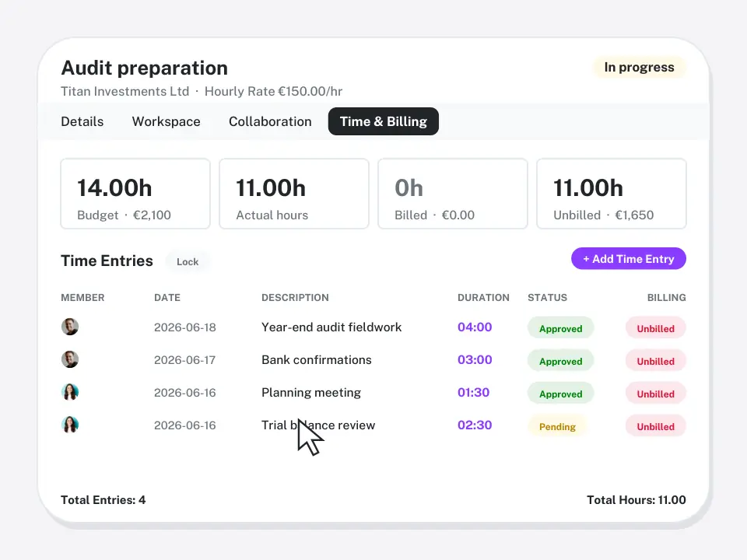Select the Bank confirmations description
747x560 pixels.
pos(317,359)
